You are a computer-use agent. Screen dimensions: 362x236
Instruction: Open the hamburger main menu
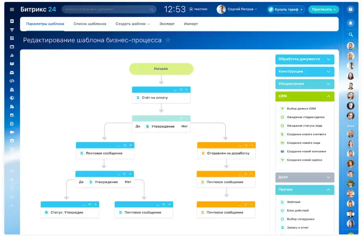tap(12, 9)
